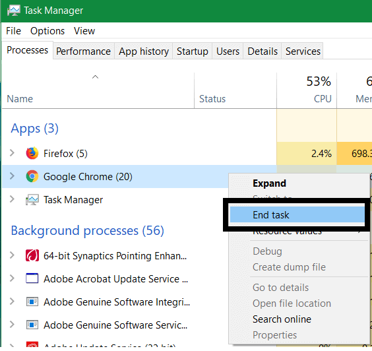
Task: Switch to the Details tab
Action: [x=263, y=51]
